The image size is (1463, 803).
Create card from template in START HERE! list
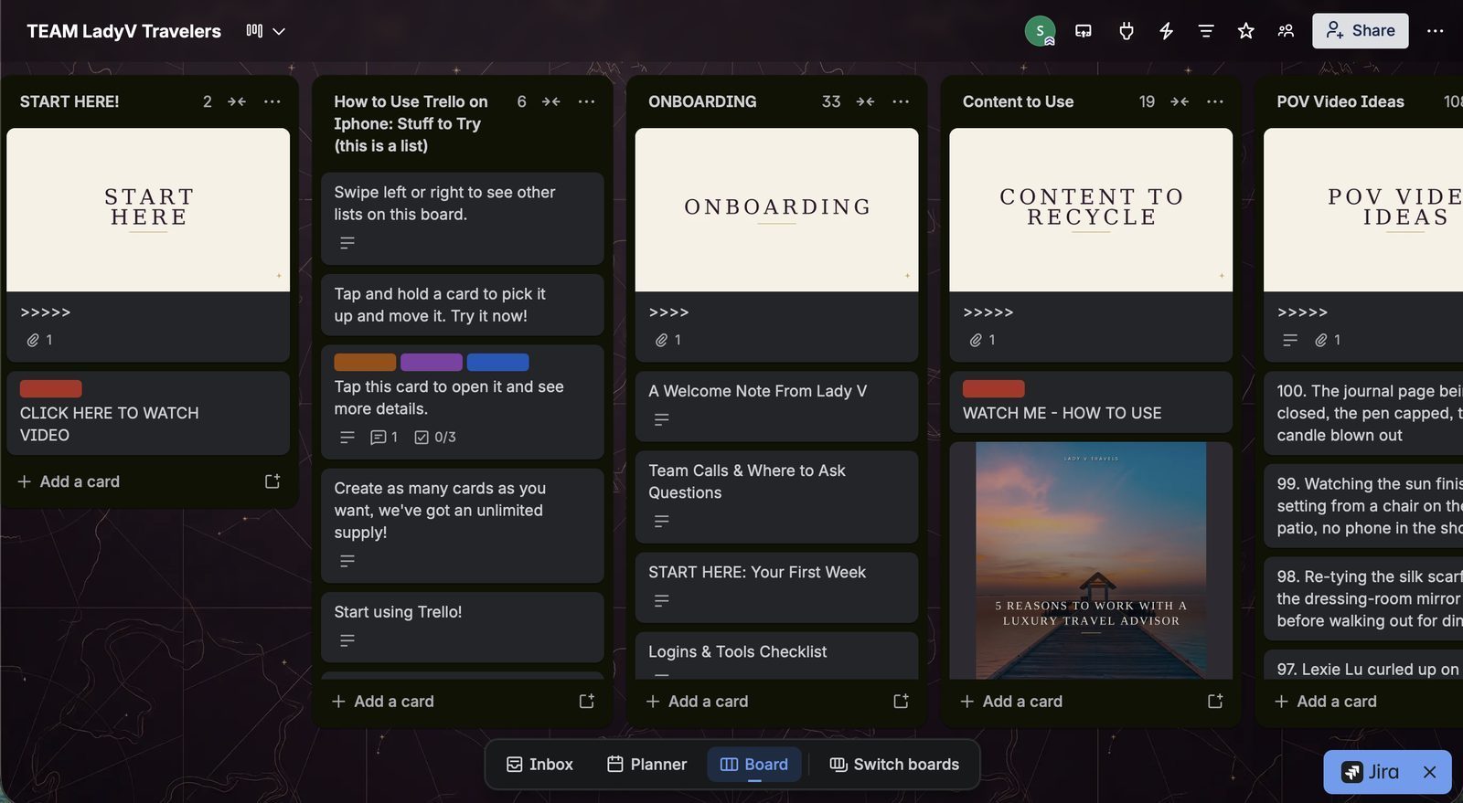point(272,481)
